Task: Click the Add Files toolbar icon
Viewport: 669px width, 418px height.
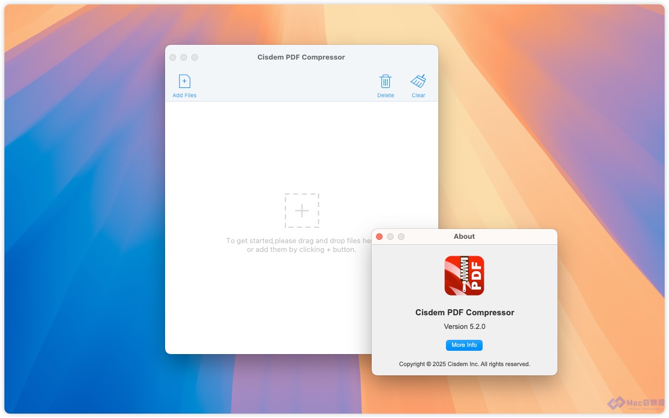Action: point(185,81)
